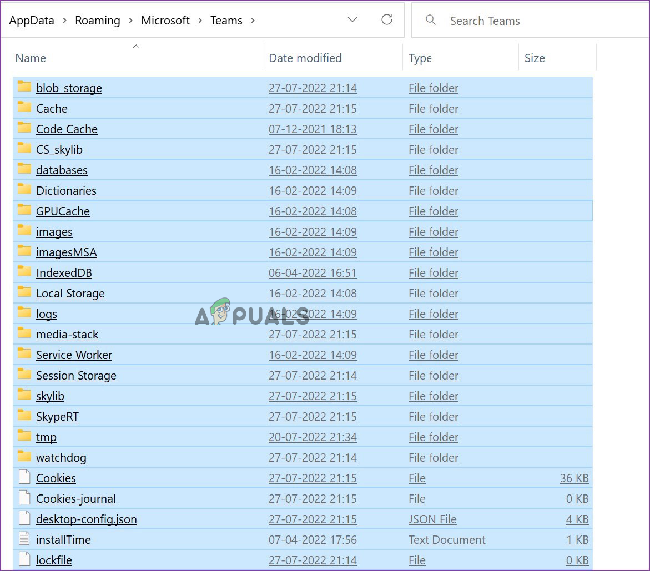This screenshot has width=650, height=571.
Task: Click the Code Cache folder name
Action: [67, 129]
